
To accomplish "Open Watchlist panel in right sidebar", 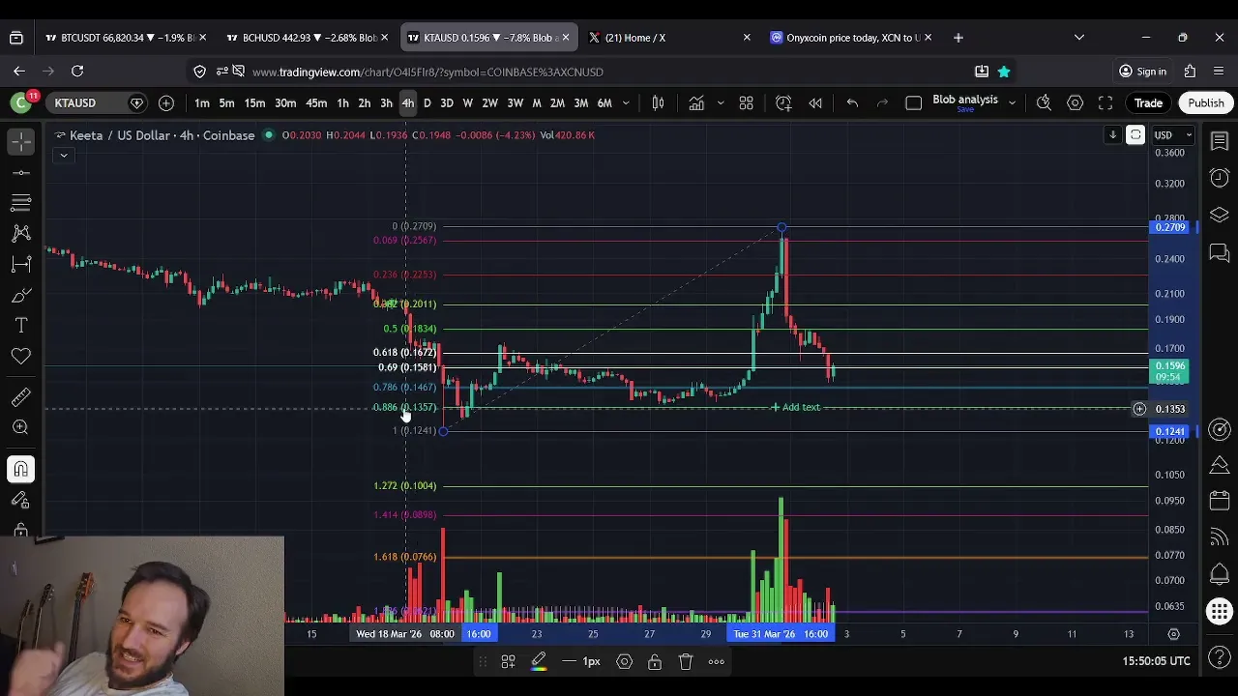I will (1220, 142).
